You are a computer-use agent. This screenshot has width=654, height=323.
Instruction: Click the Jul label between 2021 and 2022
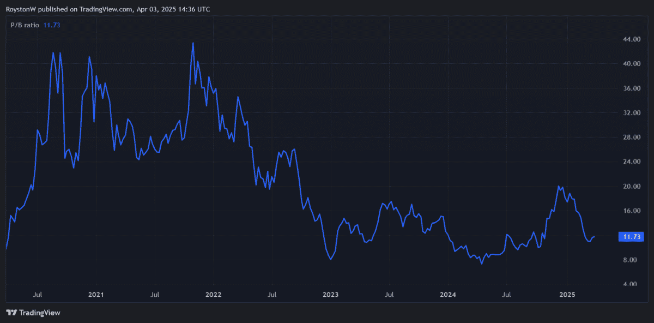coord(155,295)
